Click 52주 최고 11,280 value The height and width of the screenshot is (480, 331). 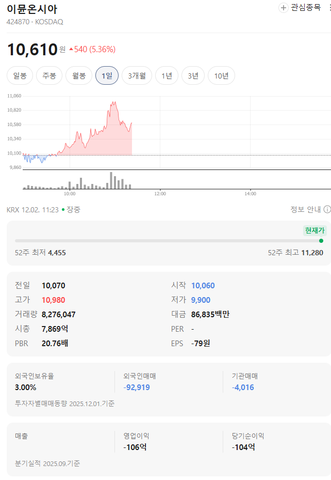point(312,253)
